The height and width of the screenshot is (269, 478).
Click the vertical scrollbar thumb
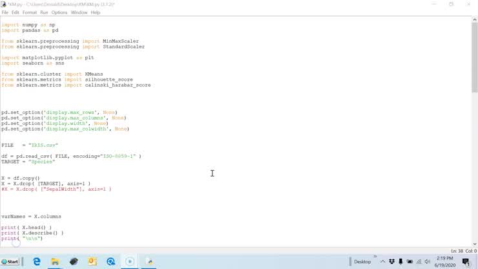coord(474,58)
